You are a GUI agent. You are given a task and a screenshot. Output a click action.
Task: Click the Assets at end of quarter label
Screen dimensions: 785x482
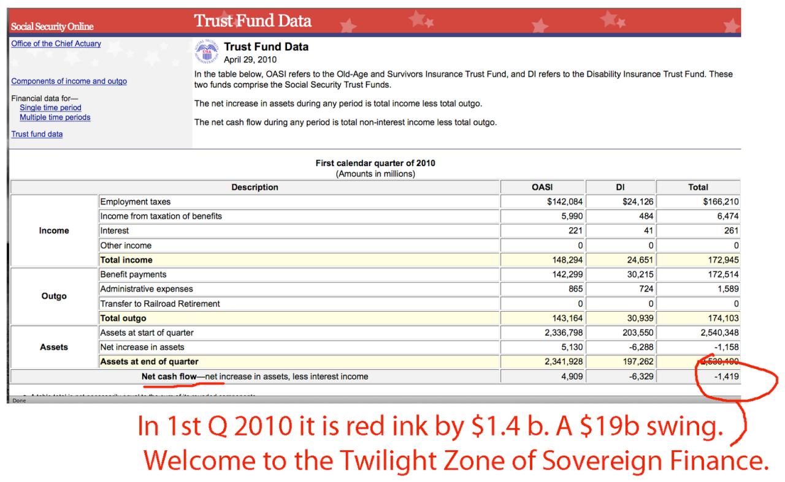[x=149, y=362]
